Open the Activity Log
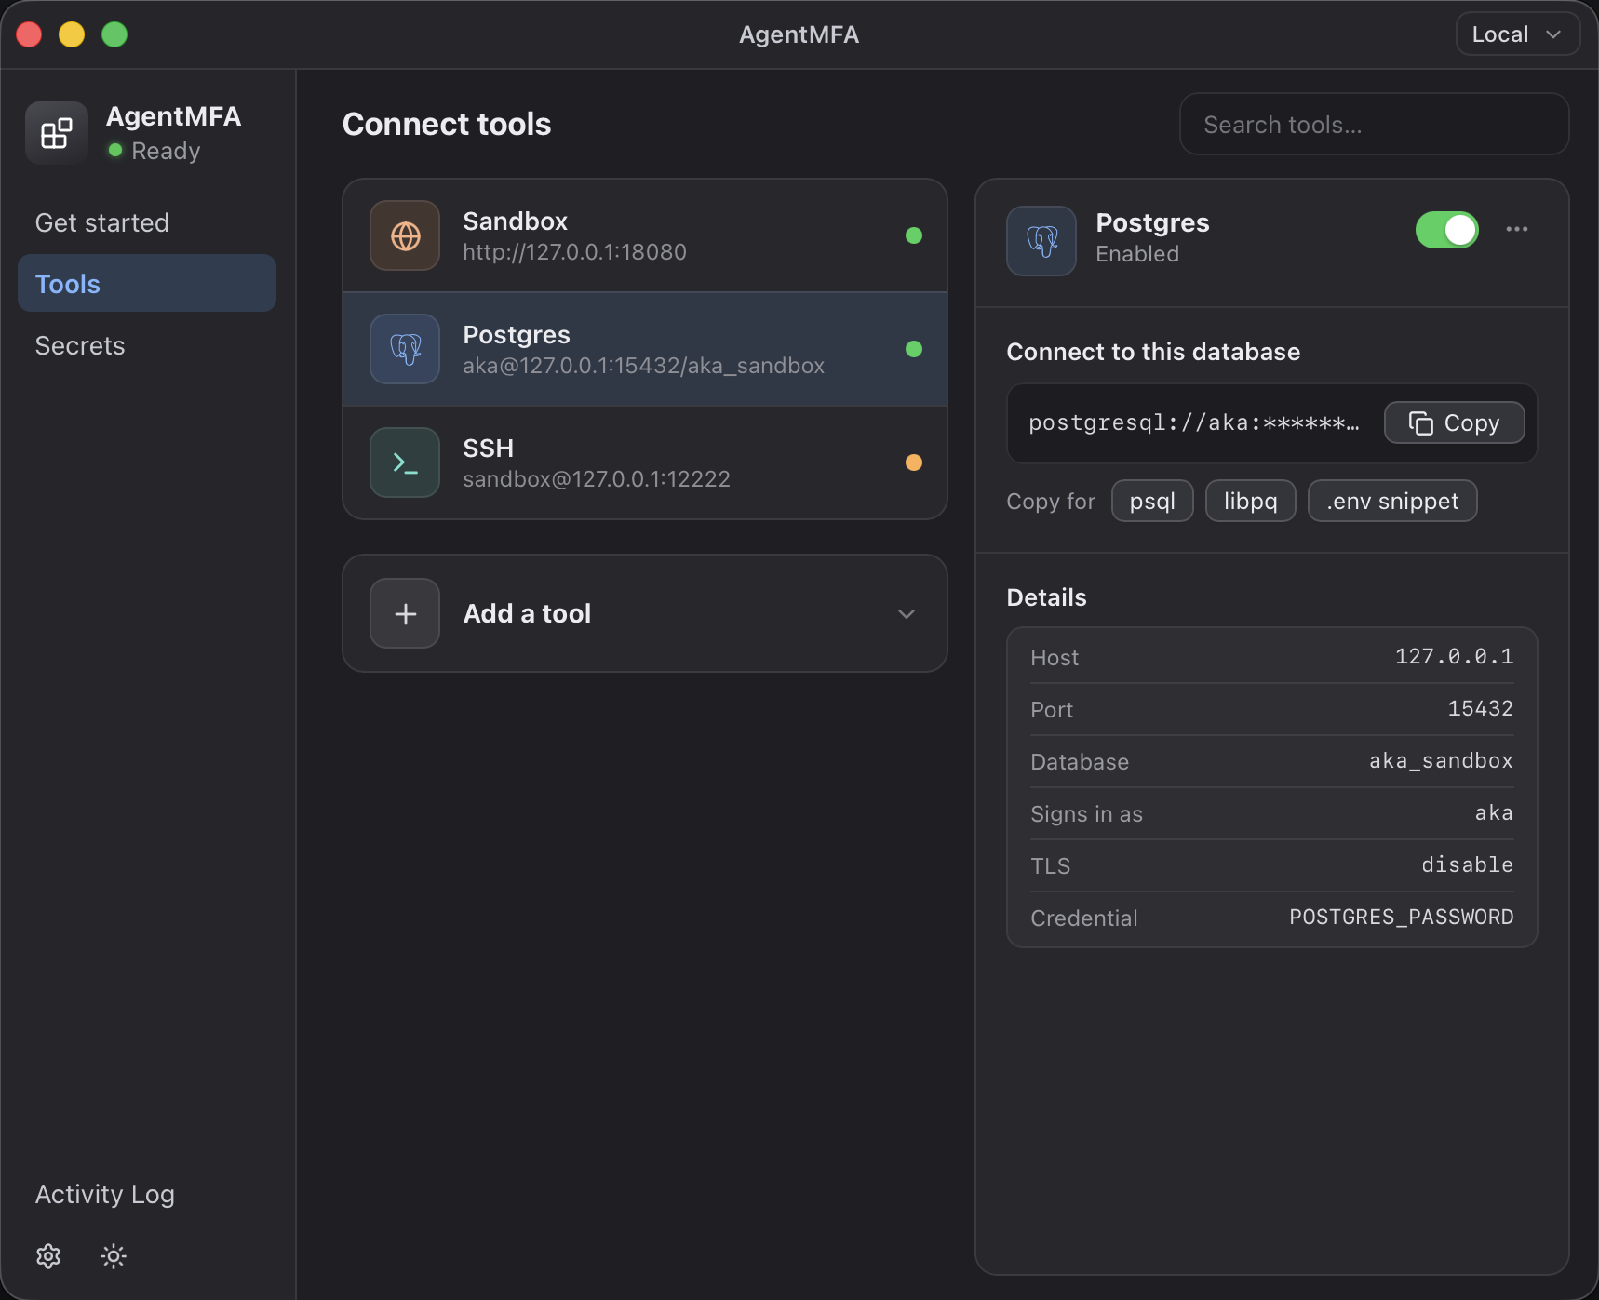Viewport: 1599px width, 1300px height. click(x=105, y=1194)
